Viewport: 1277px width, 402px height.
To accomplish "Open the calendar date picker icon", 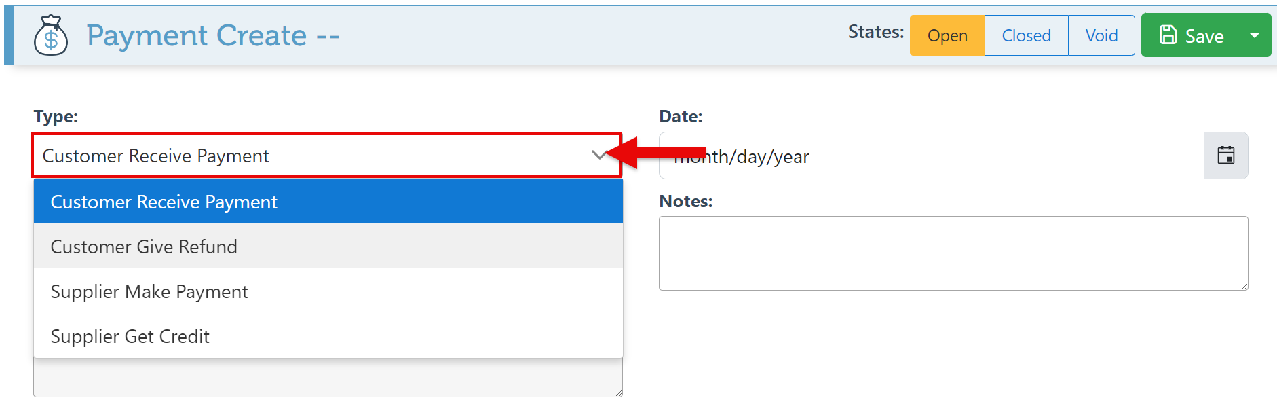I will 1225,156.
